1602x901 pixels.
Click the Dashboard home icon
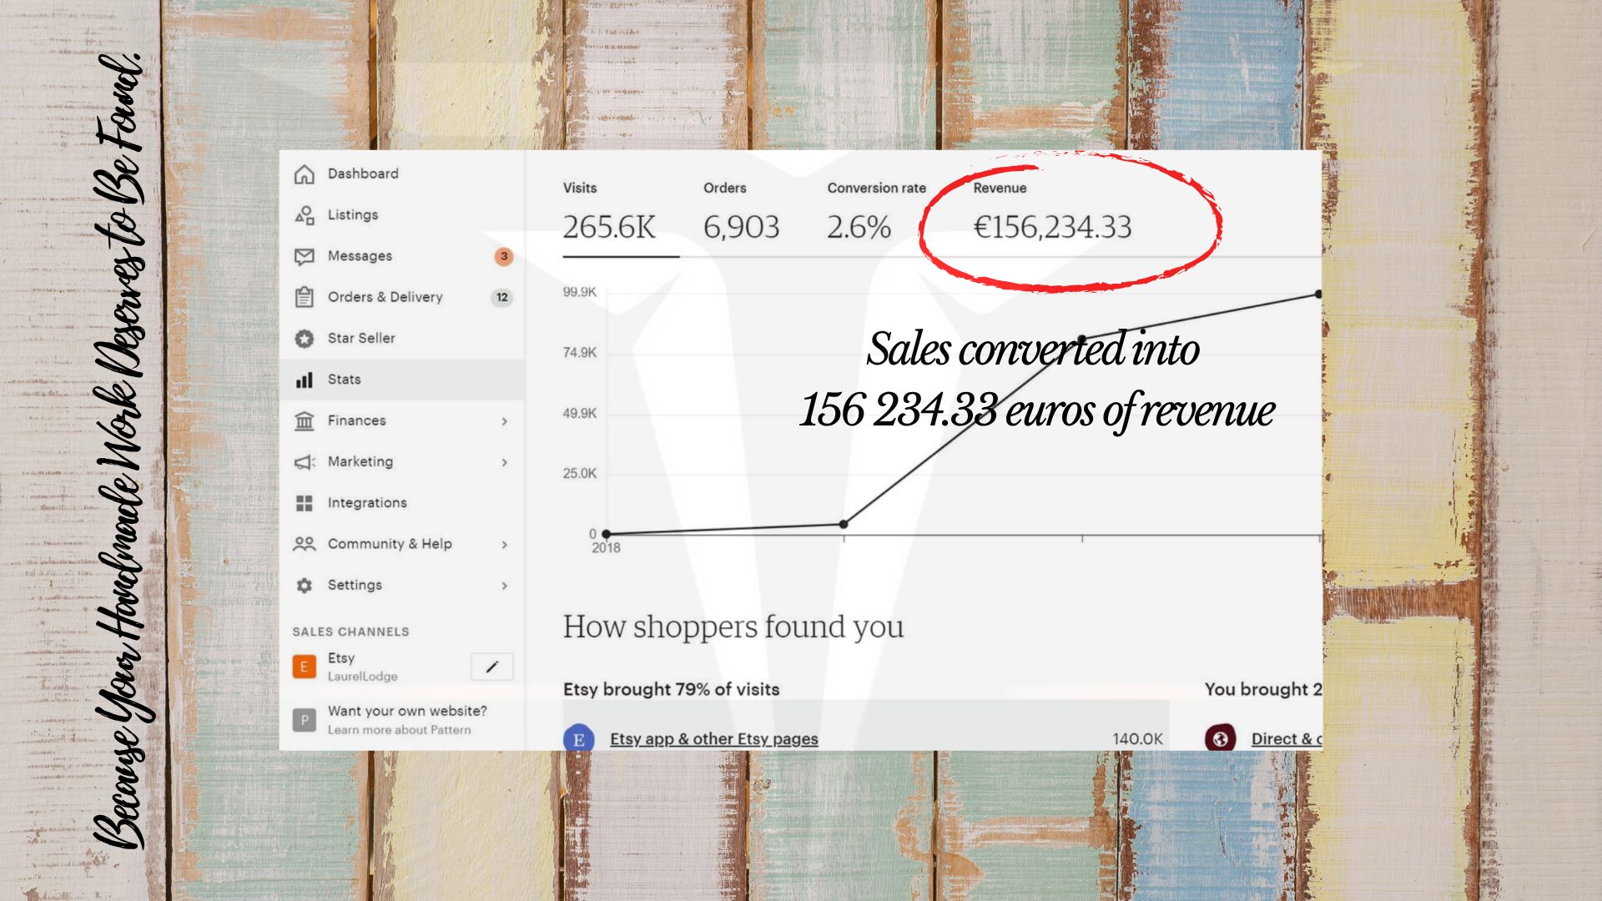305,174
